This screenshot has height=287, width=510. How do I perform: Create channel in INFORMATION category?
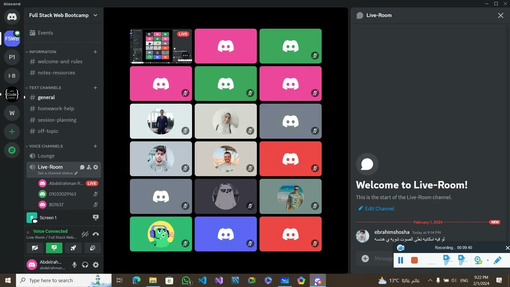pos(95,52)
